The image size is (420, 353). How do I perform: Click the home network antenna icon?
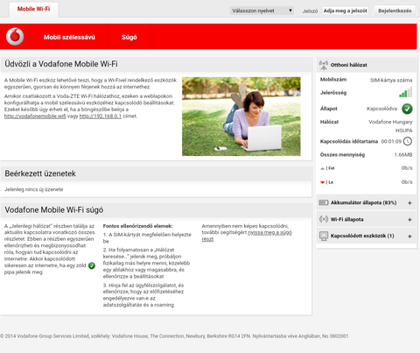(x=324, y=65)
